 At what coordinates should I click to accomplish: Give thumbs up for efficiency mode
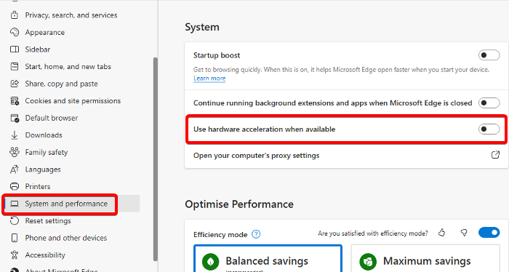tap(442, 233)
